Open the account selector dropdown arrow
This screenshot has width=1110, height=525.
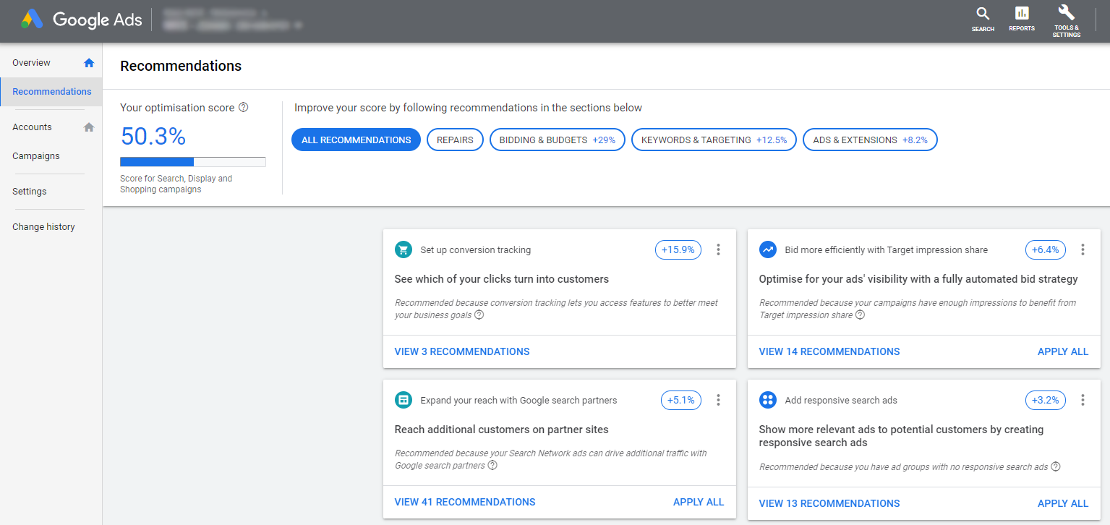(298, 25)
